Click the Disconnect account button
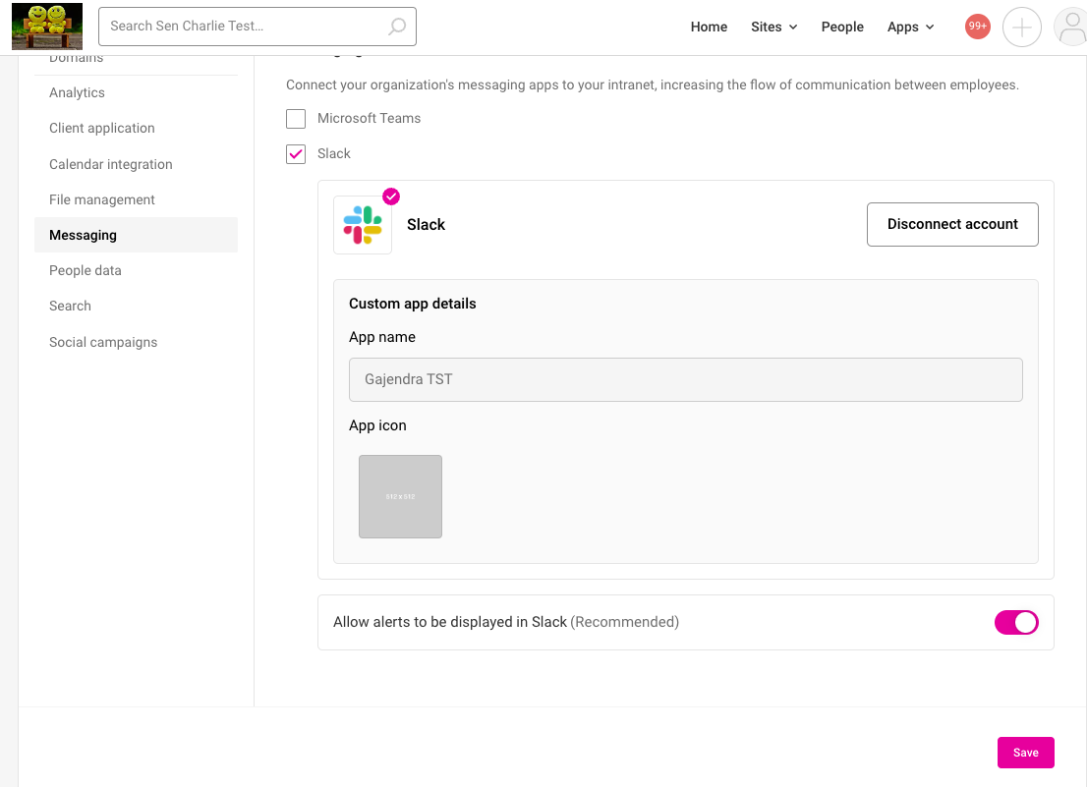The height and width of the screenshot is (787, 1087). tap(951, 224)
